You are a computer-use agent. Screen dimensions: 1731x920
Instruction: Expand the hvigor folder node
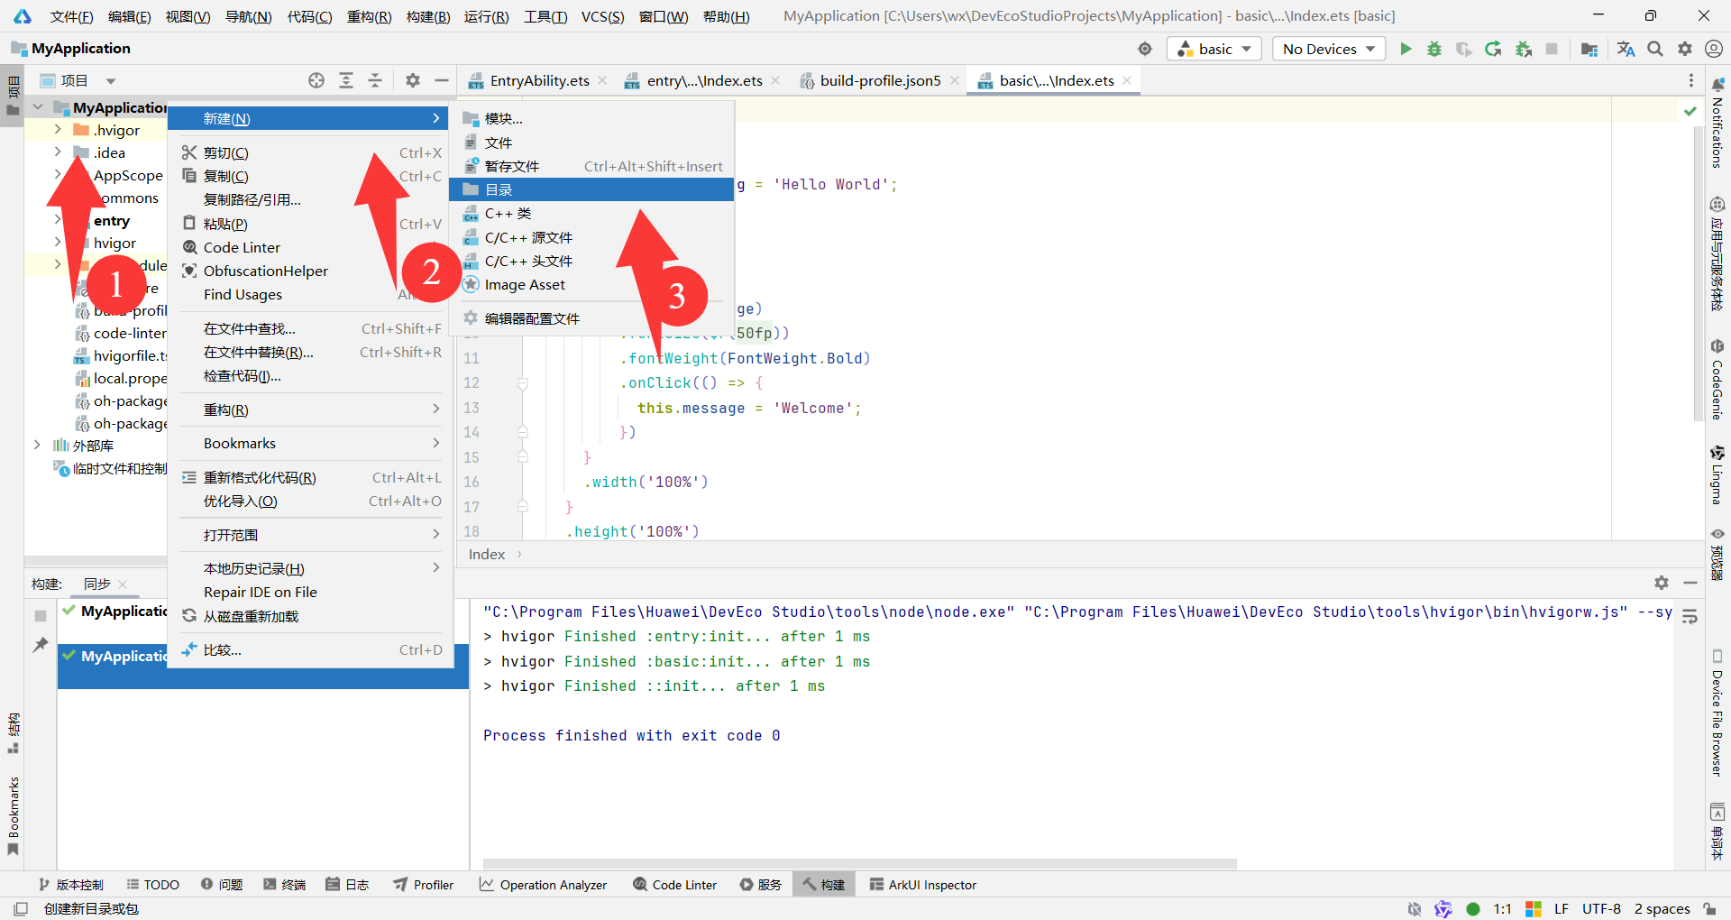click(x=57, y=243)
